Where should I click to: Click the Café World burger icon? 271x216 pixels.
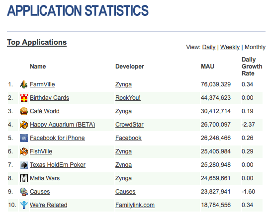(x=24, y=111)
